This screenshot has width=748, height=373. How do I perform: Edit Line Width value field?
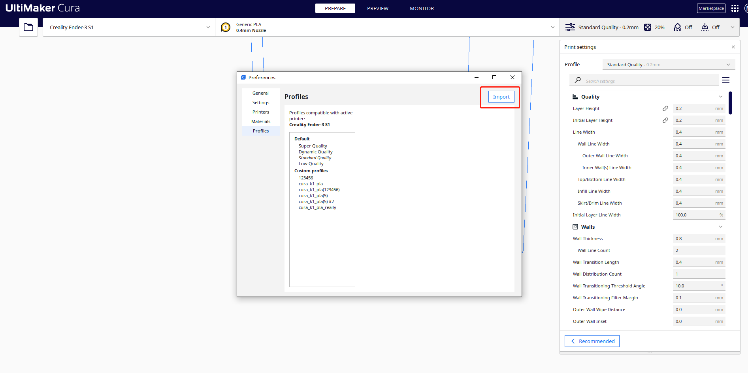[x=699, y=132]
